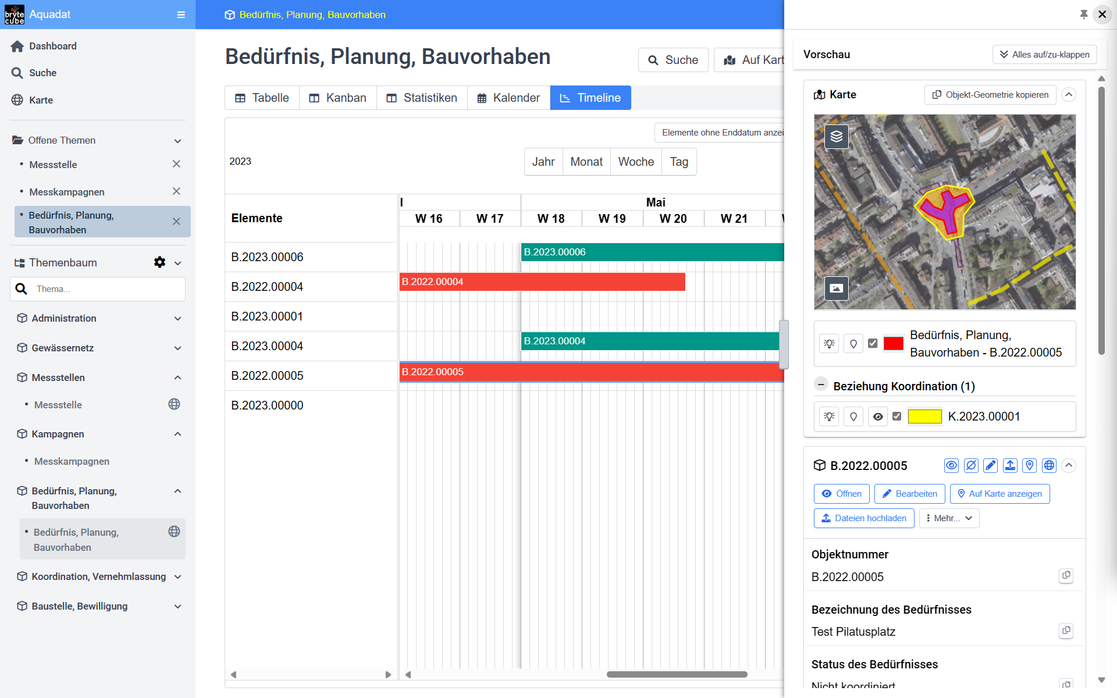
Task: Click the yellow color swatch of K.2023.00001
Action: pos(924,416)
